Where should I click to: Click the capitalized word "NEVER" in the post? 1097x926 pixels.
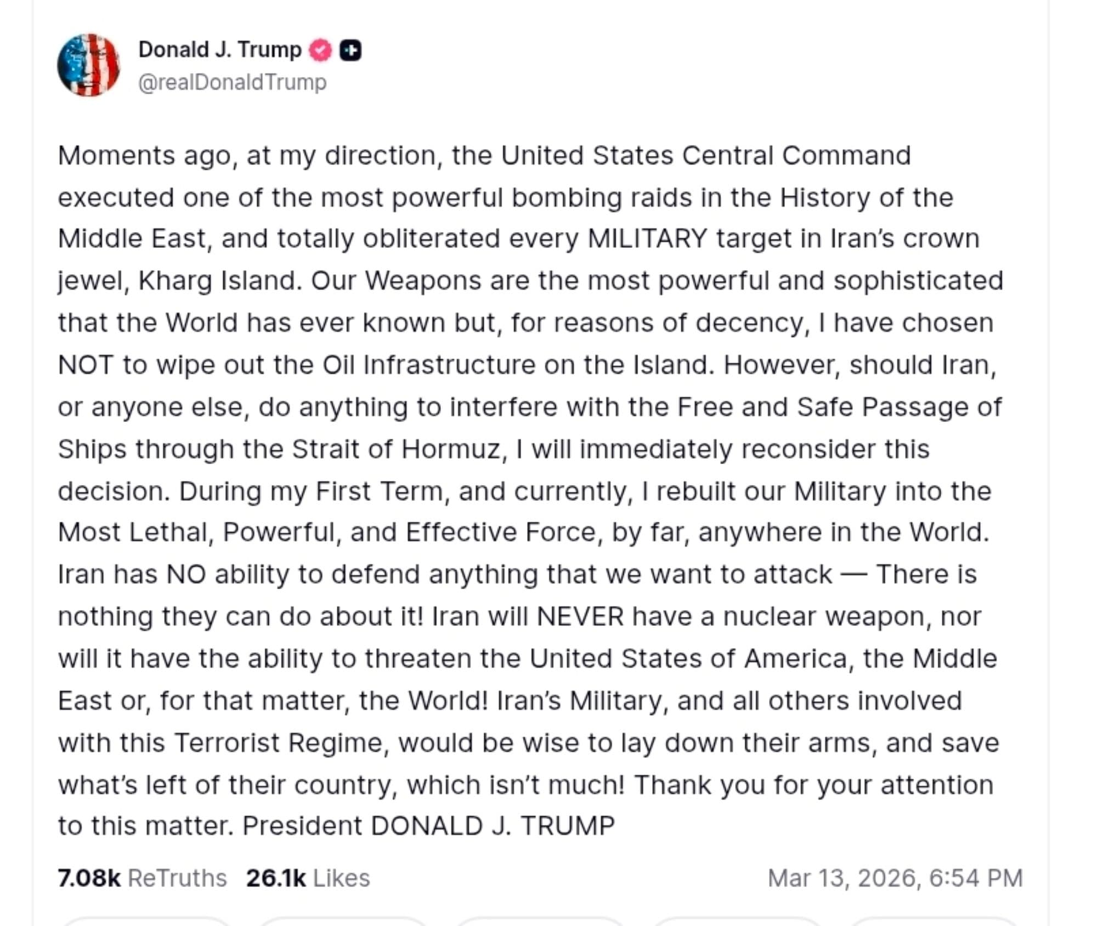(x=580, y=617)
